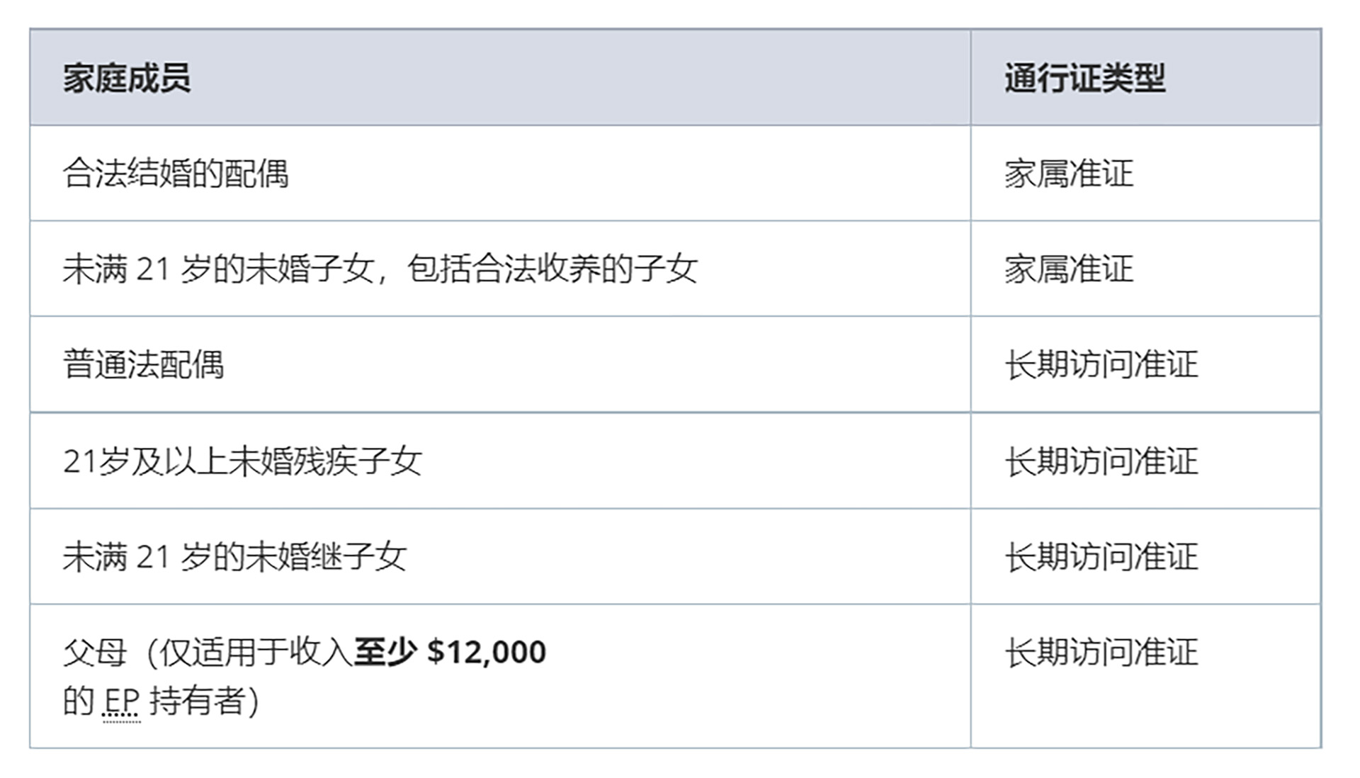1360x778 pixels.
Task: Click 长期访问准证 in the 父母 row
Action: (1101, 652)
